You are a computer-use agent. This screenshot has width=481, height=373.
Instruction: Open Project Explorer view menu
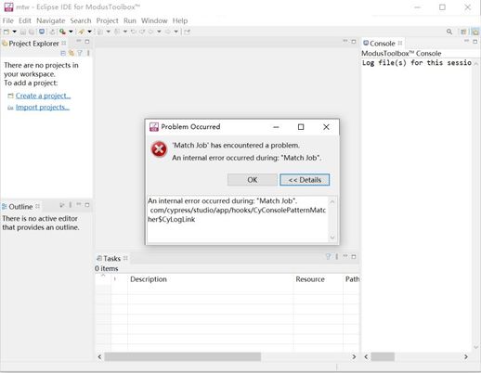click(88, 53)
